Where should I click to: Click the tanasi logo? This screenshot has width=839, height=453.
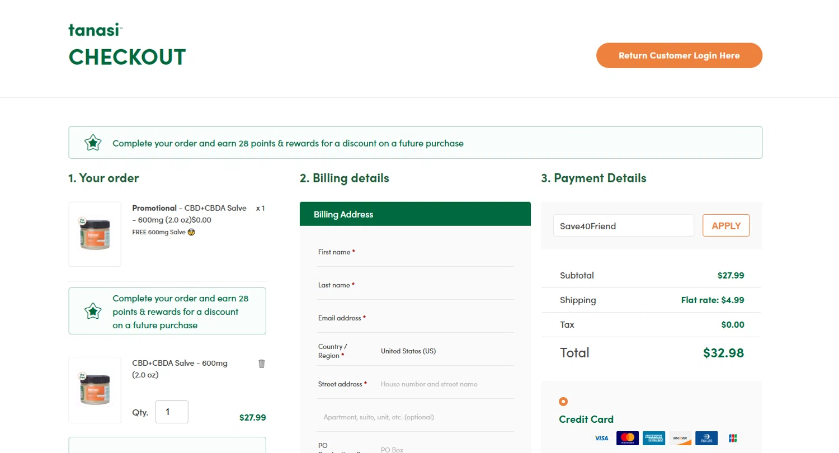(96, 30)
